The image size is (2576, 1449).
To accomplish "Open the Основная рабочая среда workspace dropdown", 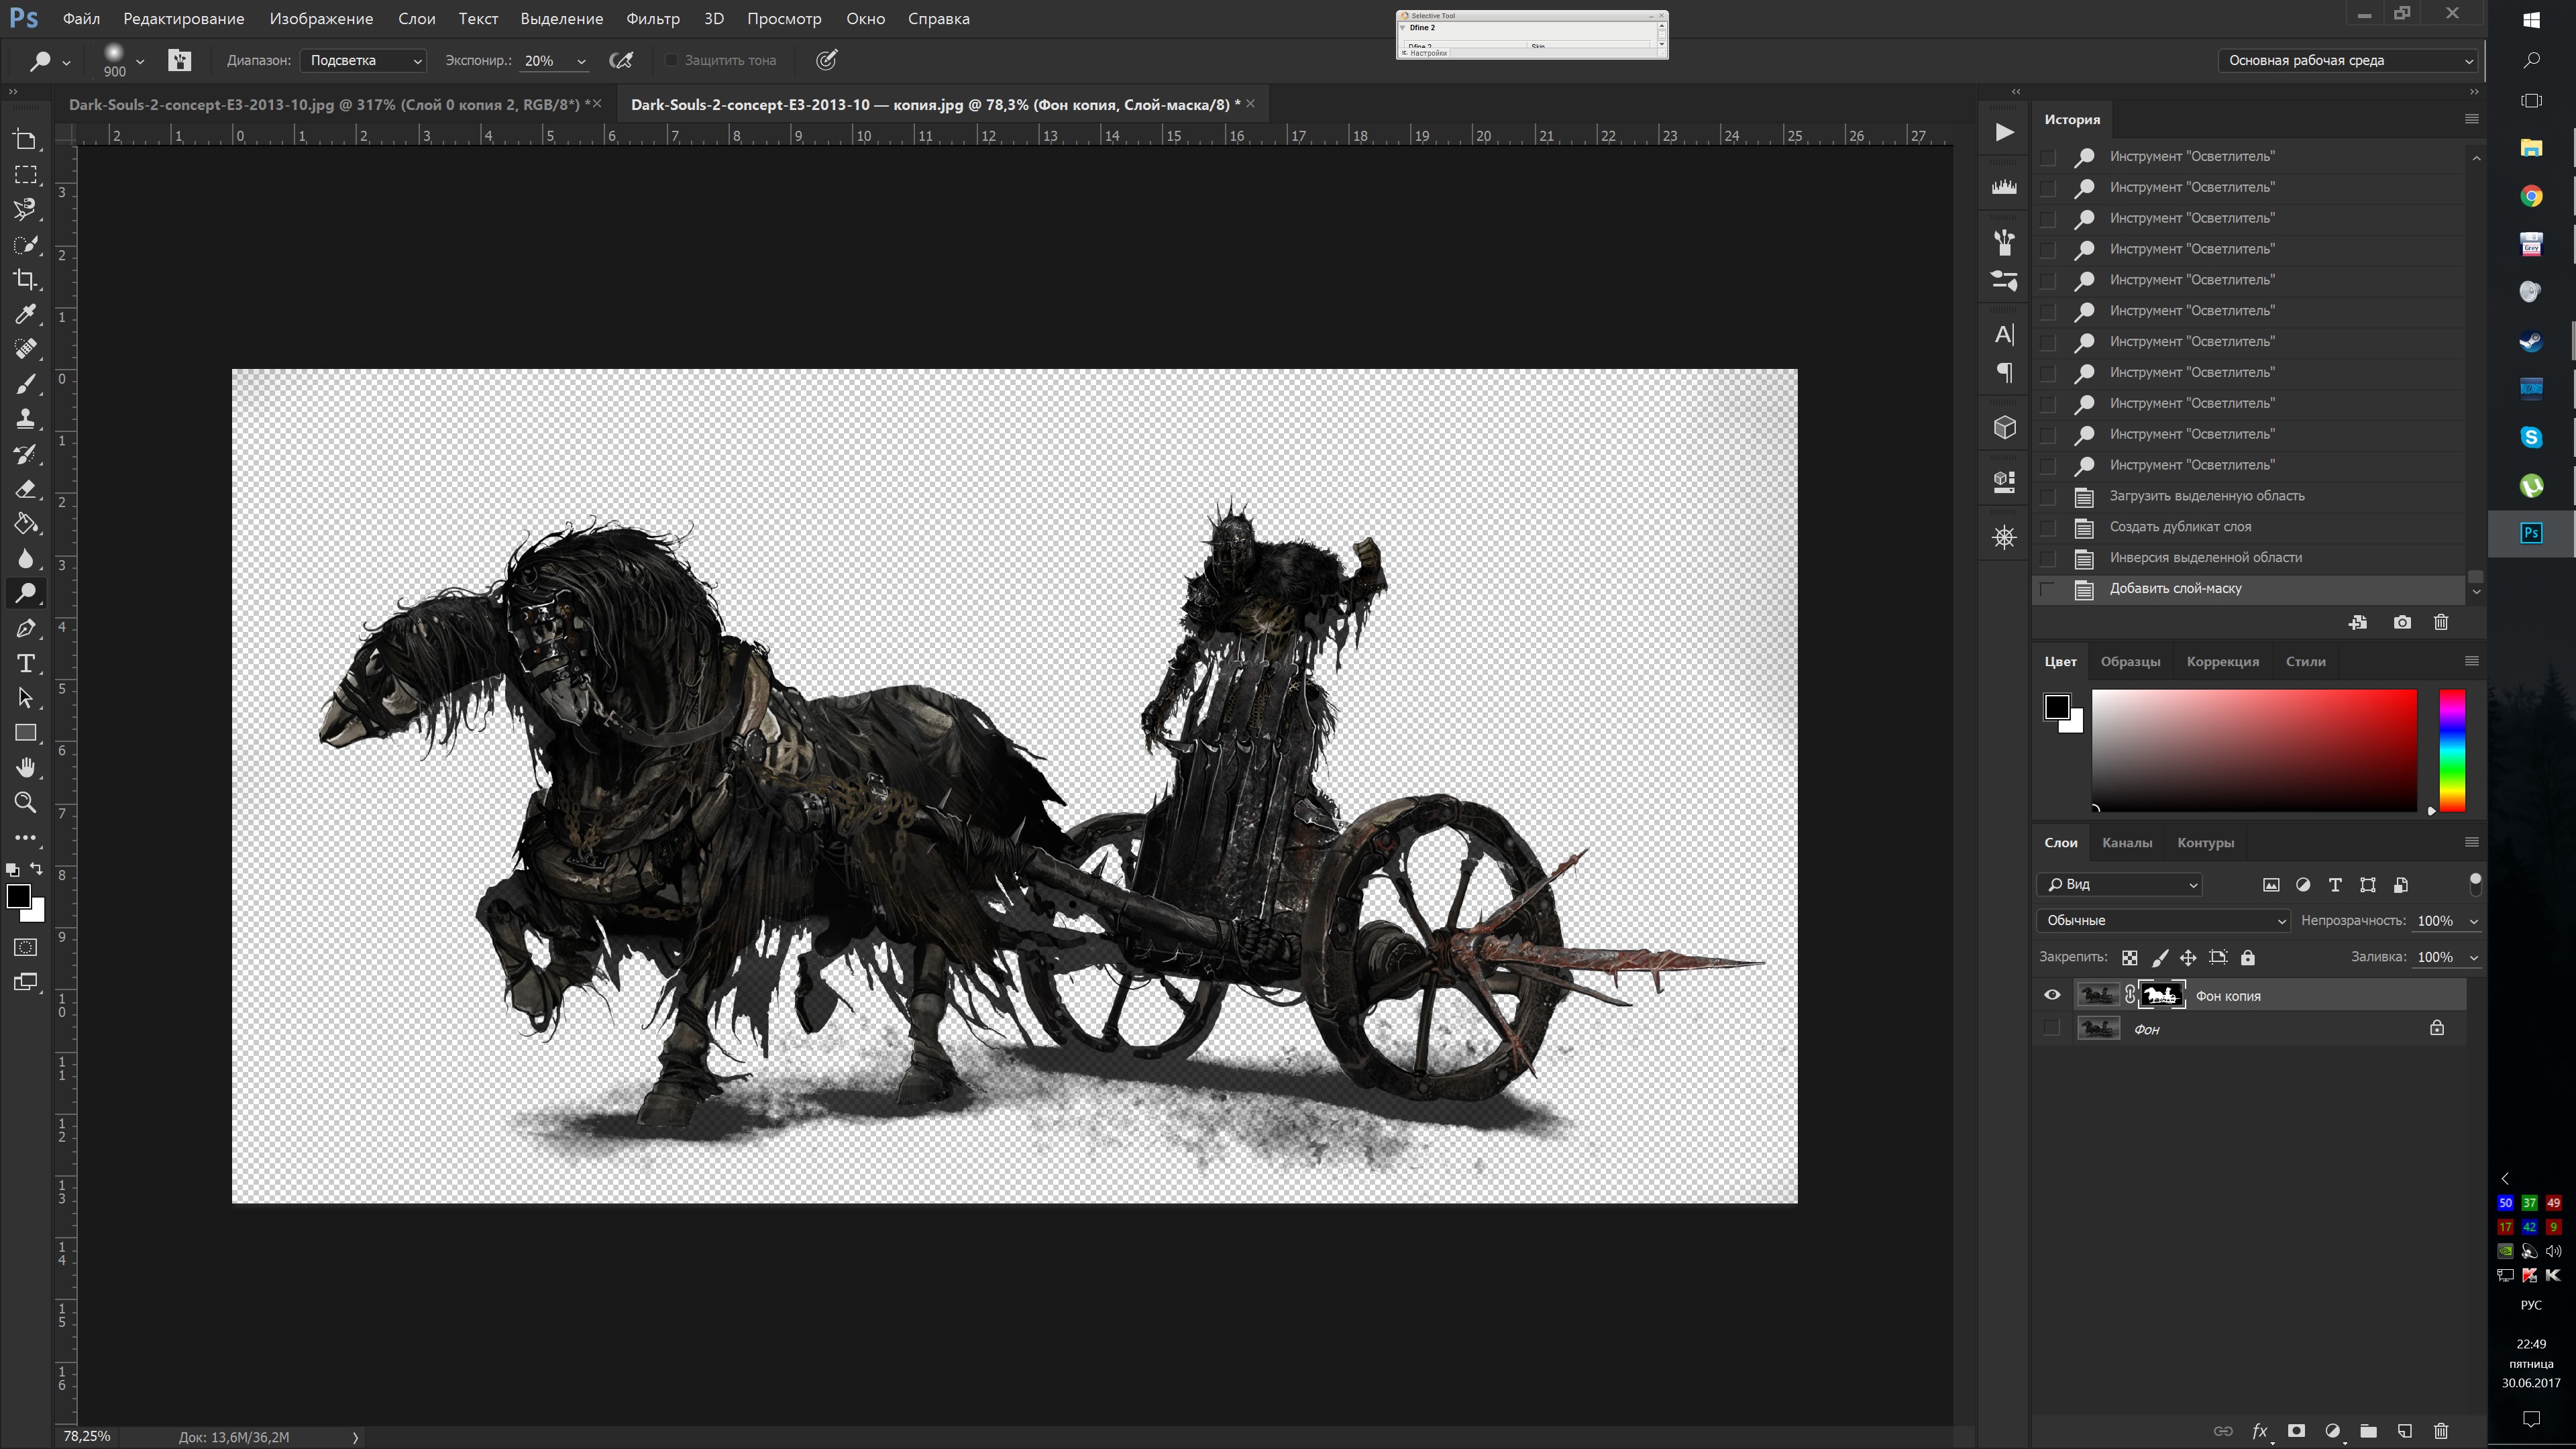I will point(2348,61).
